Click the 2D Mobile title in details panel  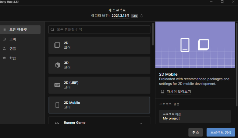(x=168, y=74)
